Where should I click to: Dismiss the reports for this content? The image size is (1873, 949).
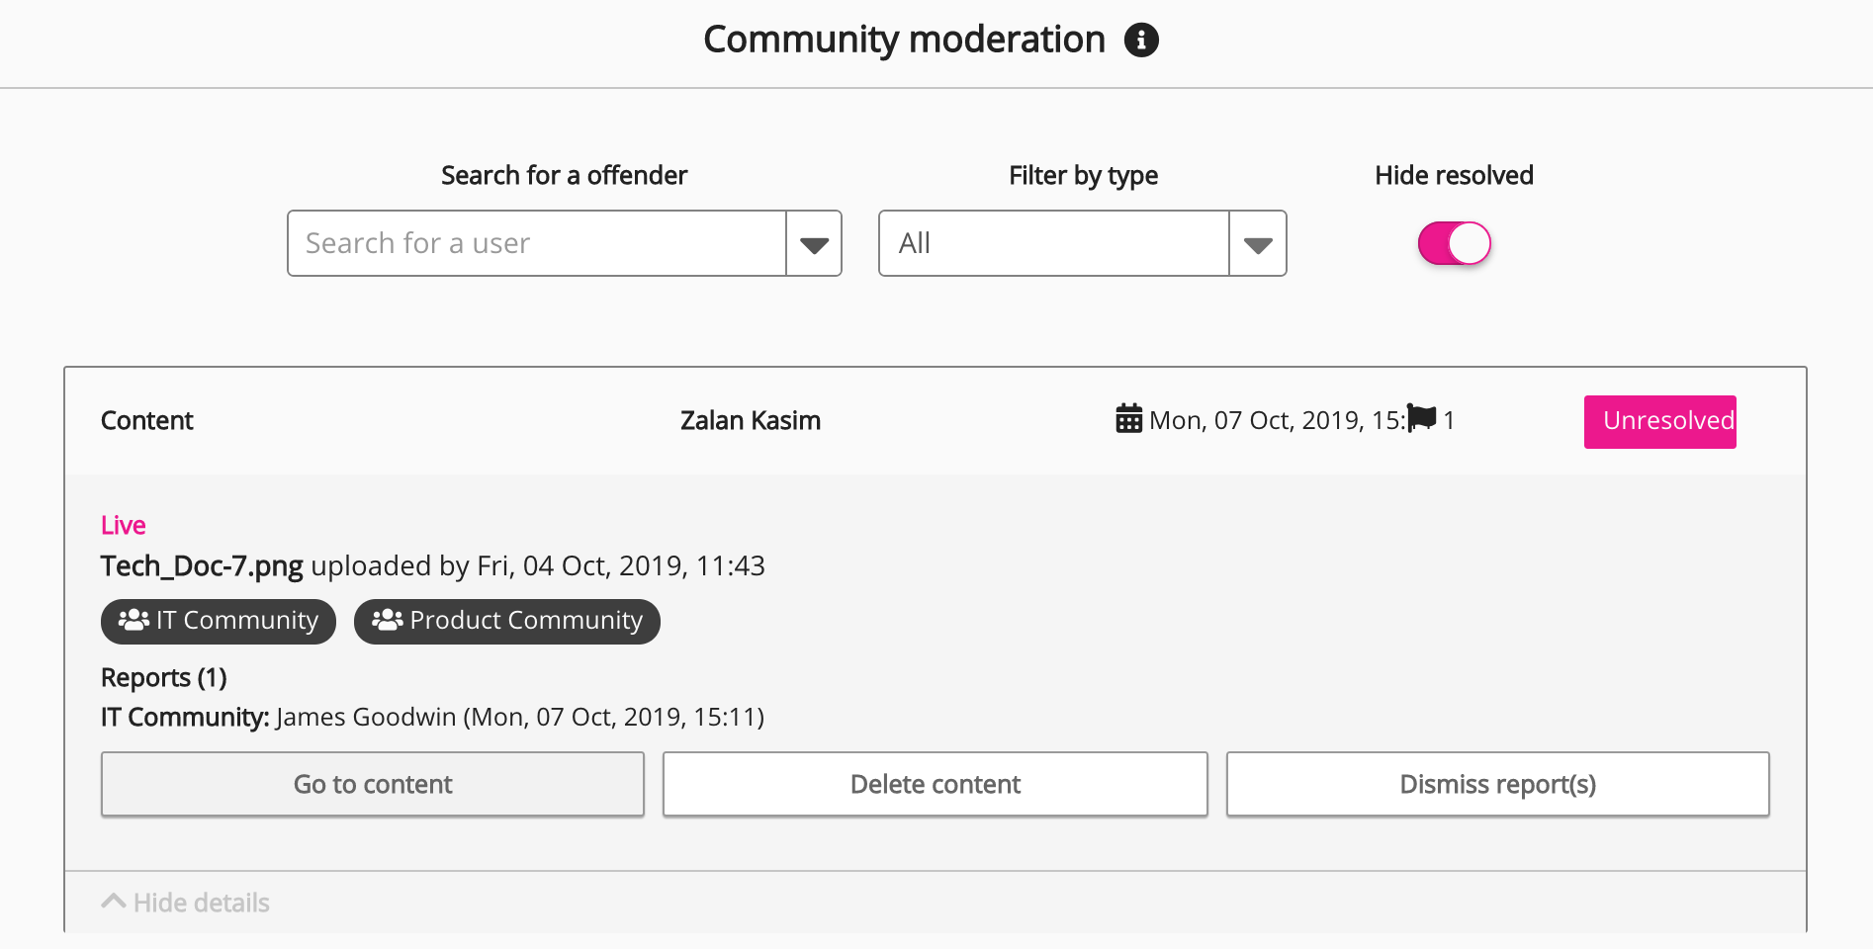(x=1497, y=785)
